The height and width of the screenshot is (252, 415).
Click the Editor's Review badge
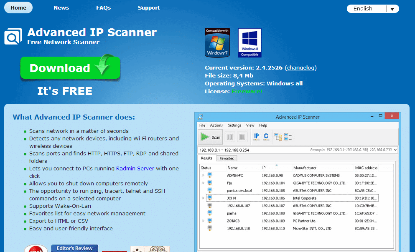75,248
